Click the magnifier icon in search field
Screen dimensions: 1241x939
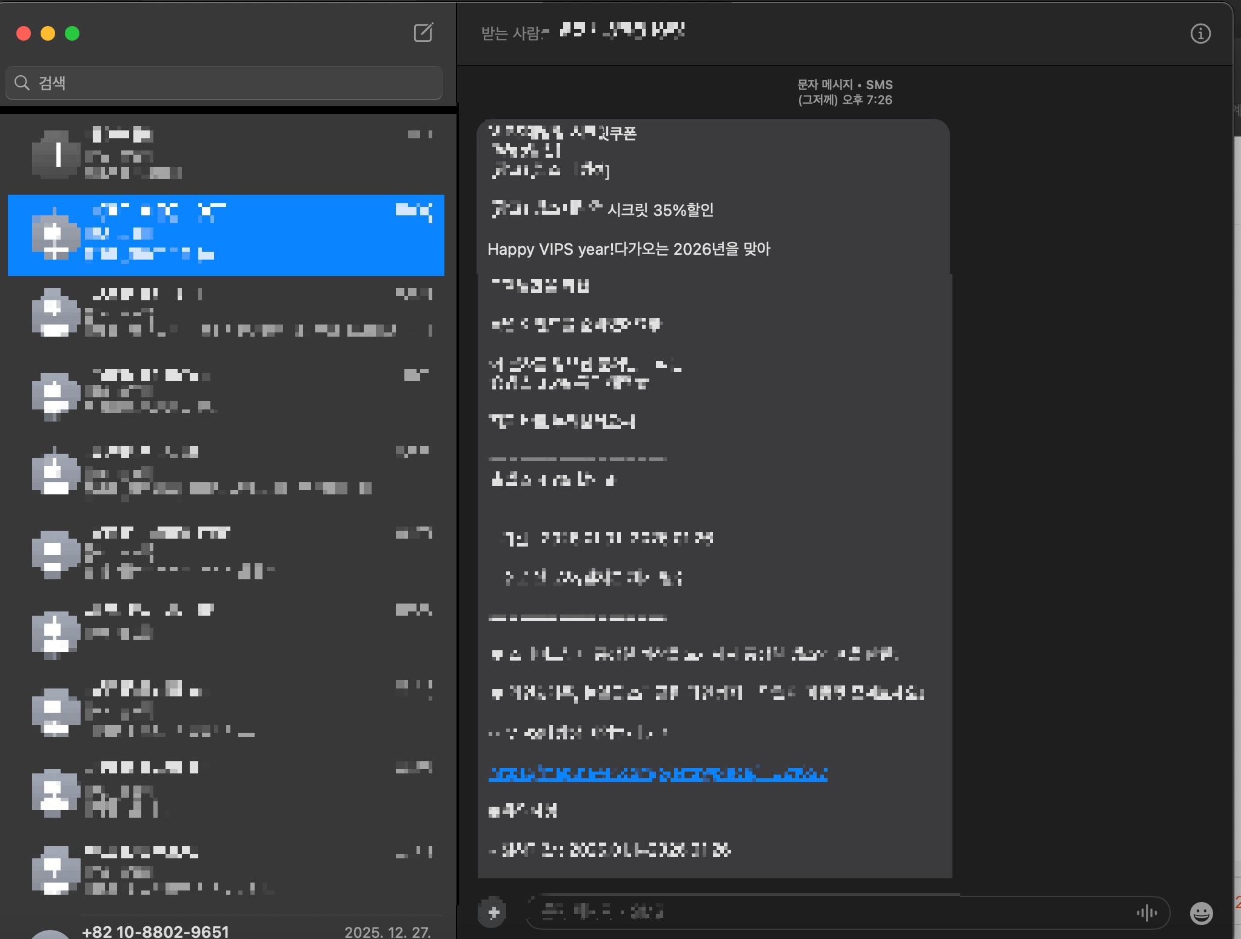pyautogui.click(x=22, y=83)
